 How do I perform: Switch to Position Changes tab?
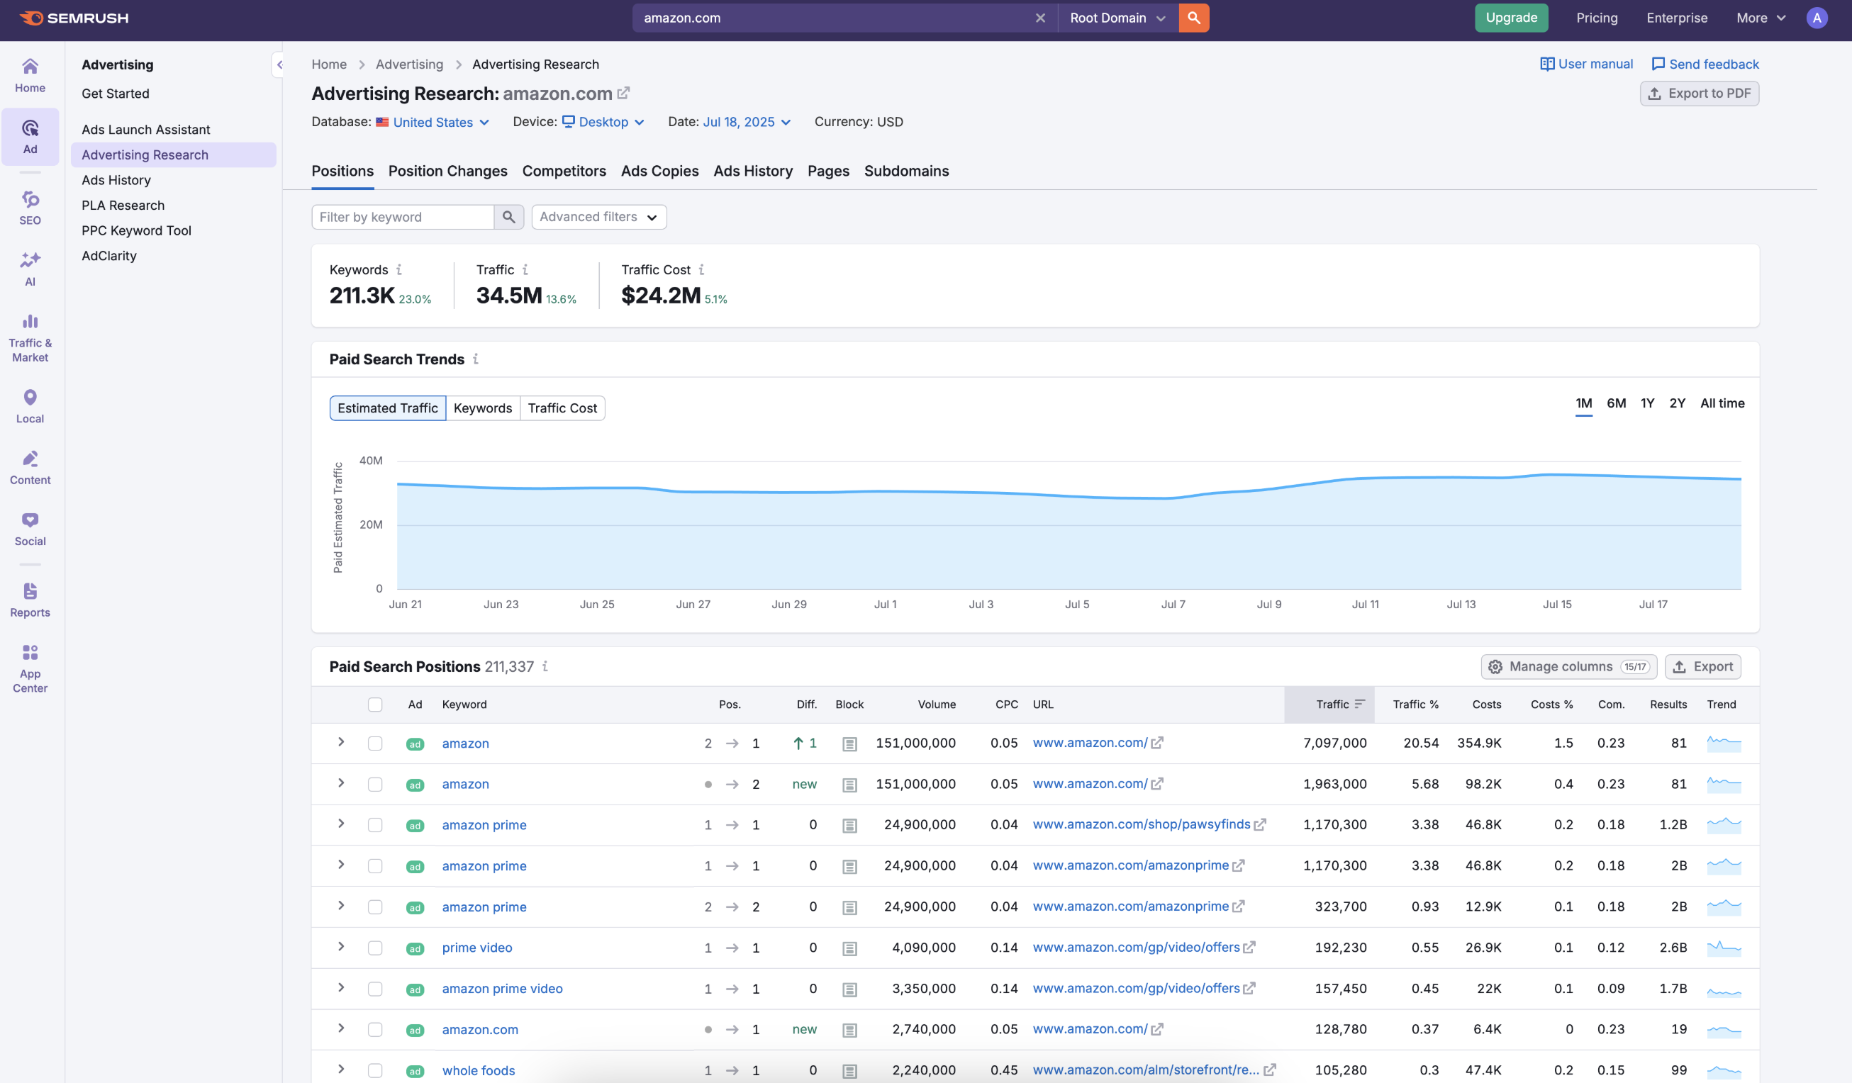point(447,172)
